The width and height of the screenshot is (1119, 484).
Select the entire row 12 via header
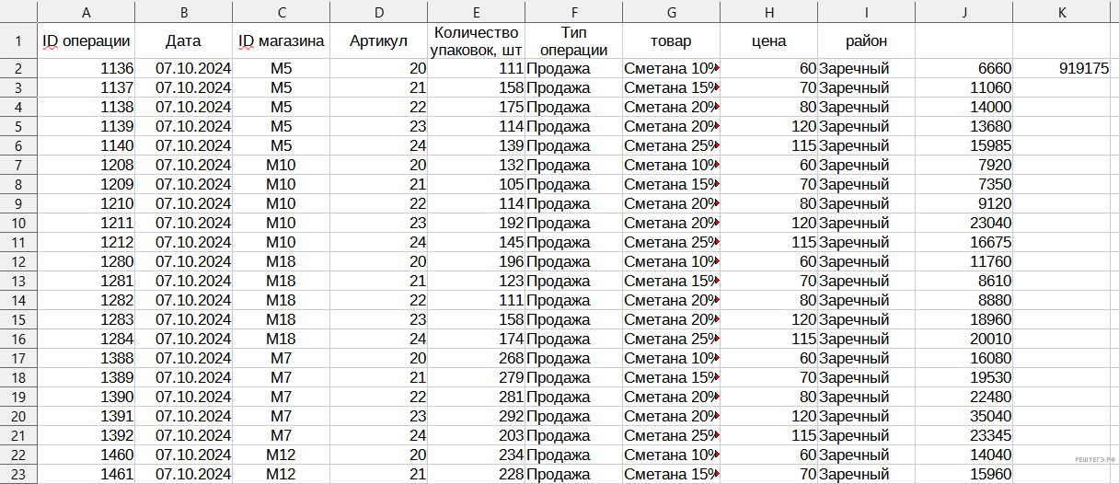(18, 262)
